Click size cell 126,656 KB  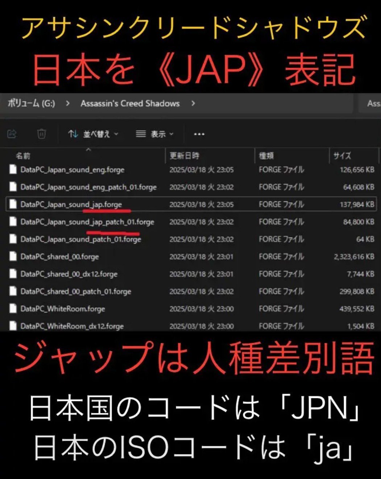357,169
